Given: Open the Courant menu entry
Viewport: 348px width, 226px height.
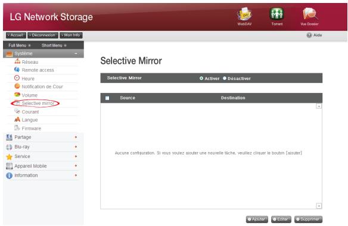Looking at the screenshot, I should [30, 112].
